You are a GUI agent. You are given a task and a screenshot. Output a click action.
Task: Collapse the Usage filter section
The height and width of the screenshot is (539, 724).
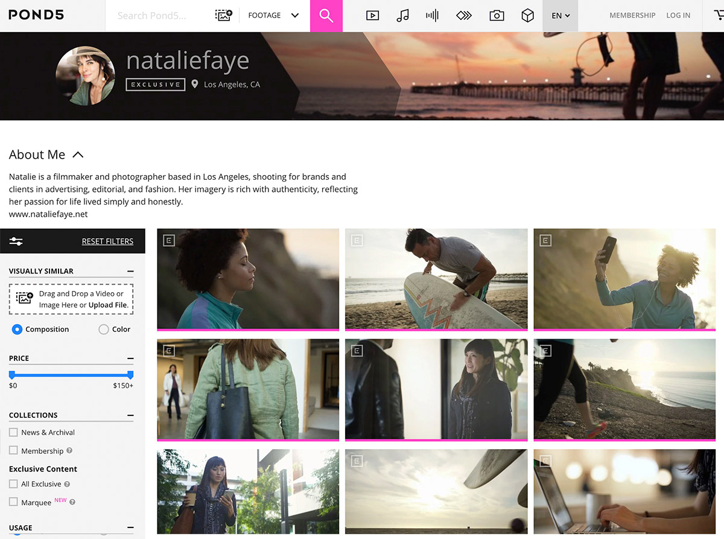click(130, 528)
